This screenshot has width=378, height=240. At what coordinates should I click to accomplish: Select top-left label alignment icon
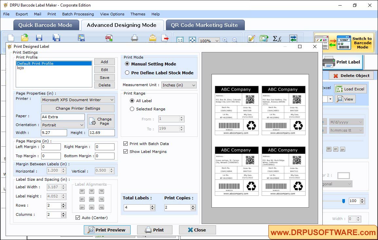(82, 192)
